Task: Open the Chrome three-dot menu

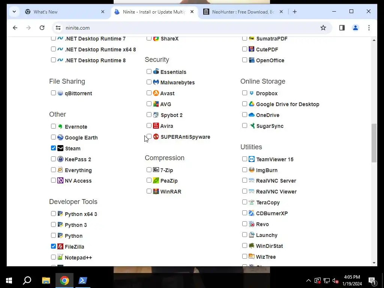Action: coord(369,28)
